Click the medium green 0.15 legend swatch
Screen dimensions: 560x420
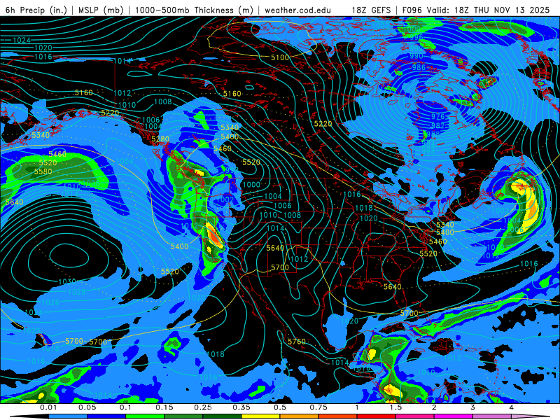tap(183, 416)
